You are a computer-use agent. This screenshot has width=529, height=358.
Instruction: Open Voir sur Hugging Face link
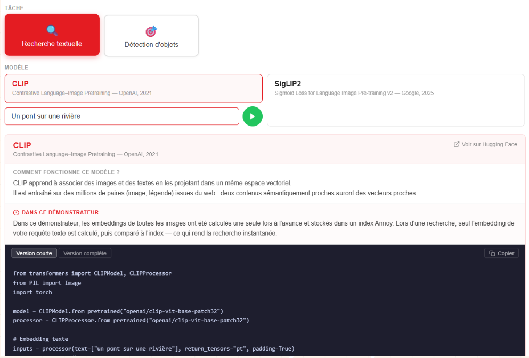[485, 144]
